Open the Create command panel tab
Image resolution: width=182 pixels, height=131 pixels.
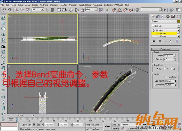pos(153,16)
